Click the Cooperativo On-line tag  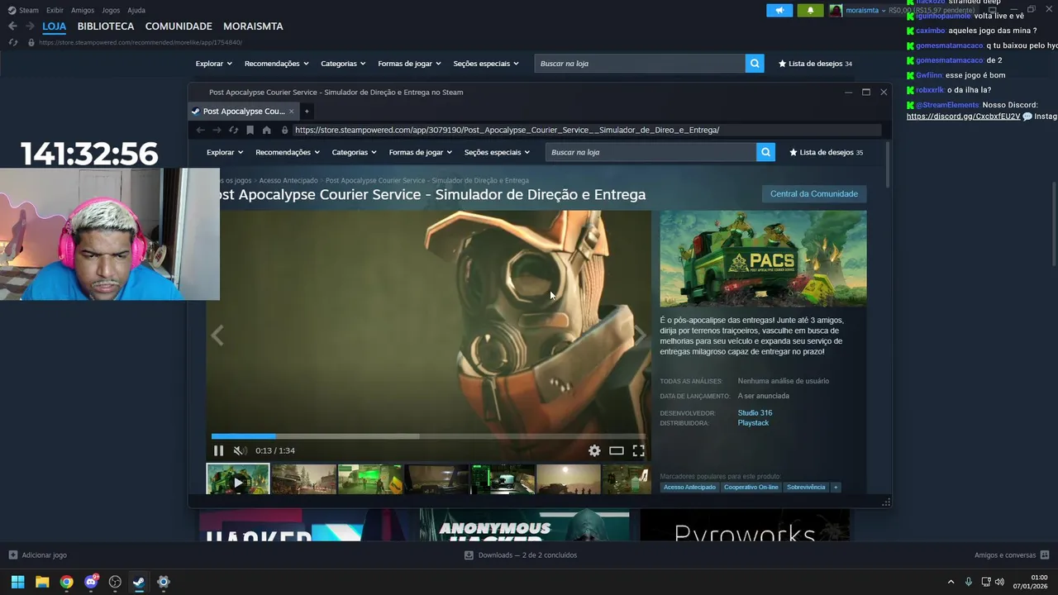pyautogui.click(x=751, y=488)
